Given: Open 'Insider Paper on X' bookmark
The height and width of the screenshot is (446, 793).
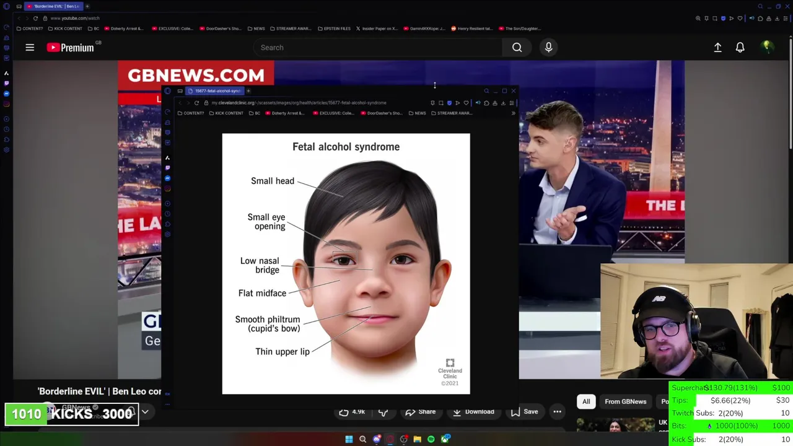Looking at the screenshot, I should (377, 28).
